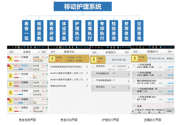Click the red marker icon on 402-5 card
Image resolution: width=178 pixels, height=125 pixels.
coord(43,99)
